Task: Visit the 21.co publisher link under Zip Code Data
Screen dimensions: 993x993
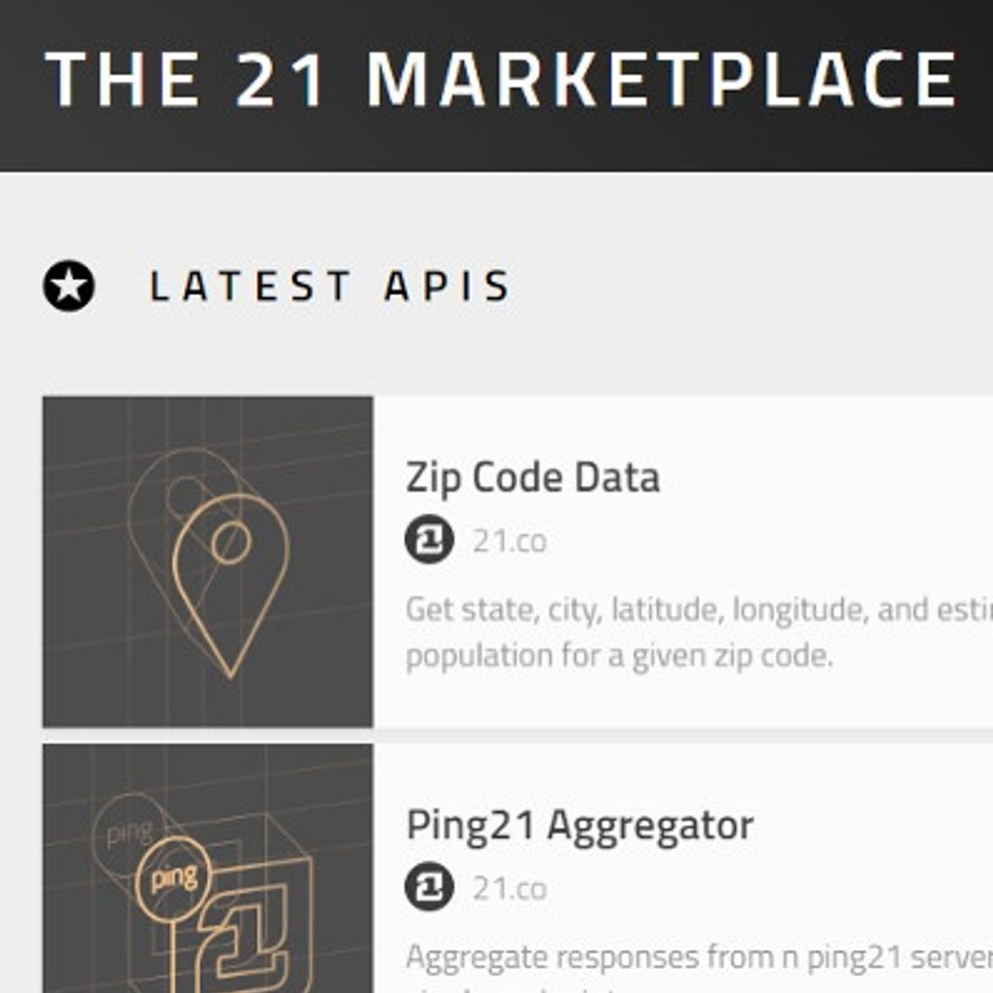Action: [510, 542]
